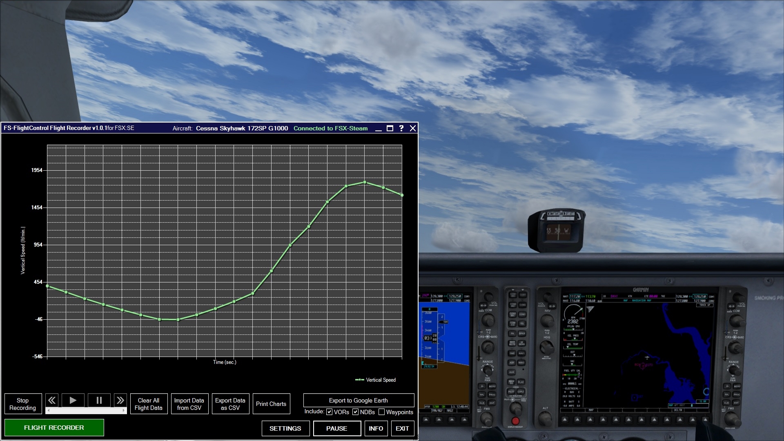Export the flight to Google Earth
Screen dimensions: 784x441
point(358,400)
